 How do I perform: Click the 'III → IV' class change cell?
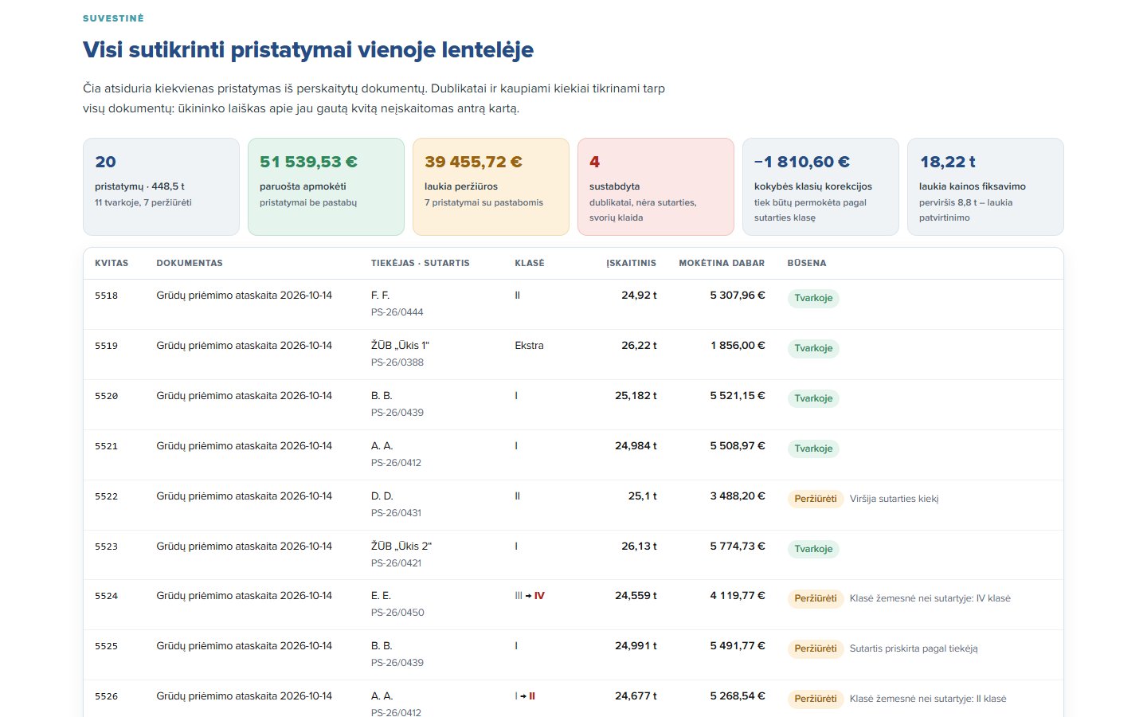[x=530, y=596]
